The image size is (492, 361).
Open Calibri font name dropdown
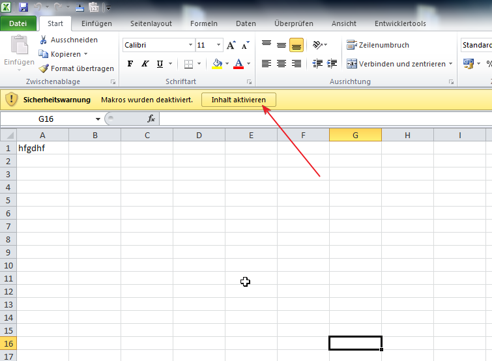coord(190,45)
